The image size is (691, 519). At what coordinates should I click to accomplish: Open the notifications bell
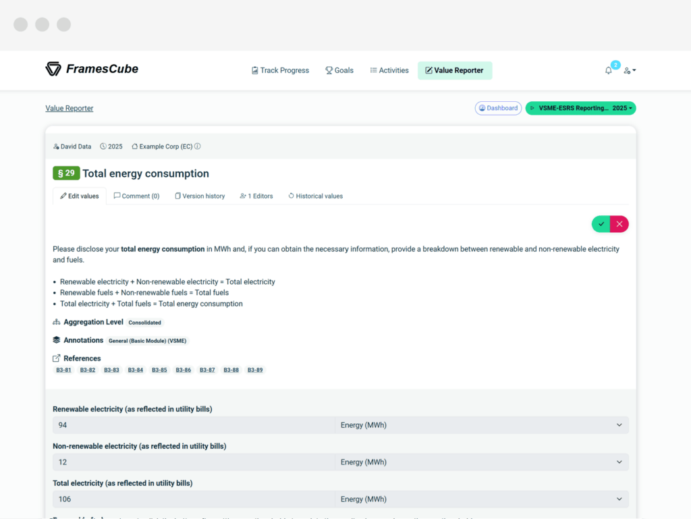[609, 70]
